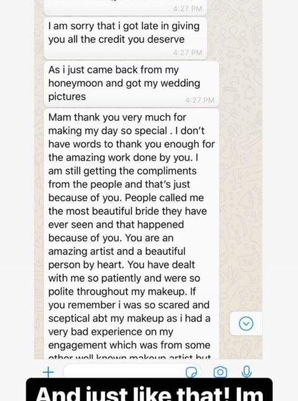
Task: Start voice recording with microphone icon
Action: pos(246,372)
